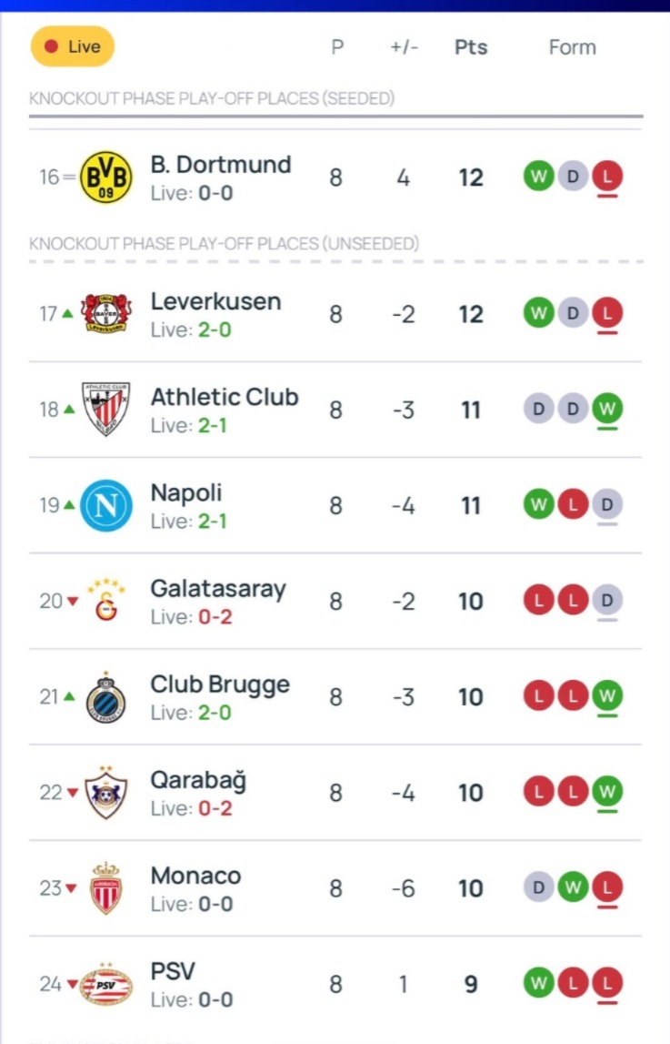Click Dortmund's most recent L form badge
Viewport: 670px width, 1044px height.
607,177
